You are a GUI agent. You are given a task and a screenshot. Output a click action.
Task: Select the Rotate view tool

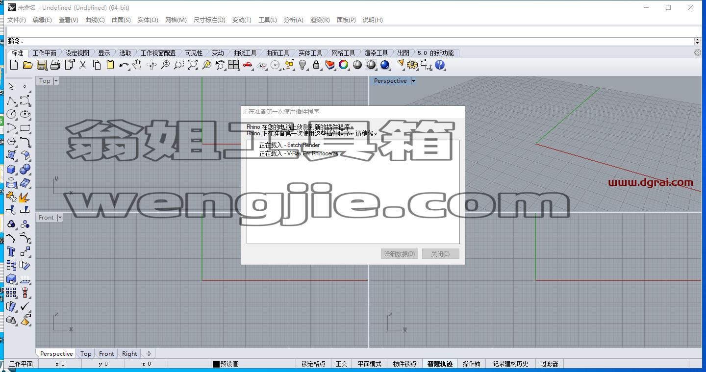151,65
